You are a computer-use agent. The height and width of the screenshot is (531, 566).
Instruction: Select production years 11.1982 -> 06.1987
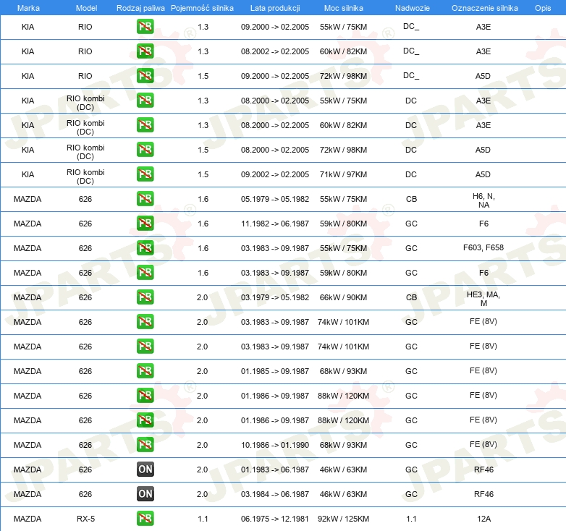click(x=275, y=224)
